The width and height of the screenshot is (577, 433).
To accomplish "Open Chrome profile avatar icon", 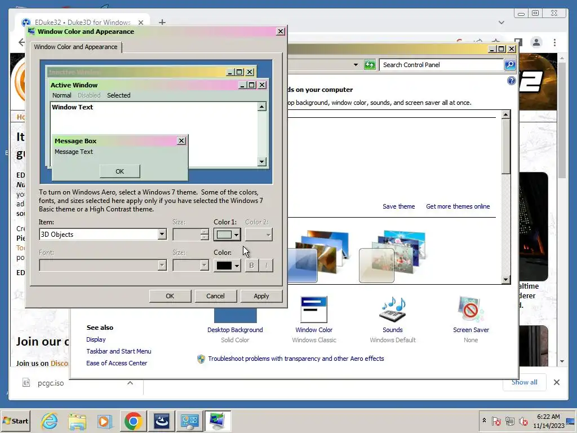I will click(536, 43).
